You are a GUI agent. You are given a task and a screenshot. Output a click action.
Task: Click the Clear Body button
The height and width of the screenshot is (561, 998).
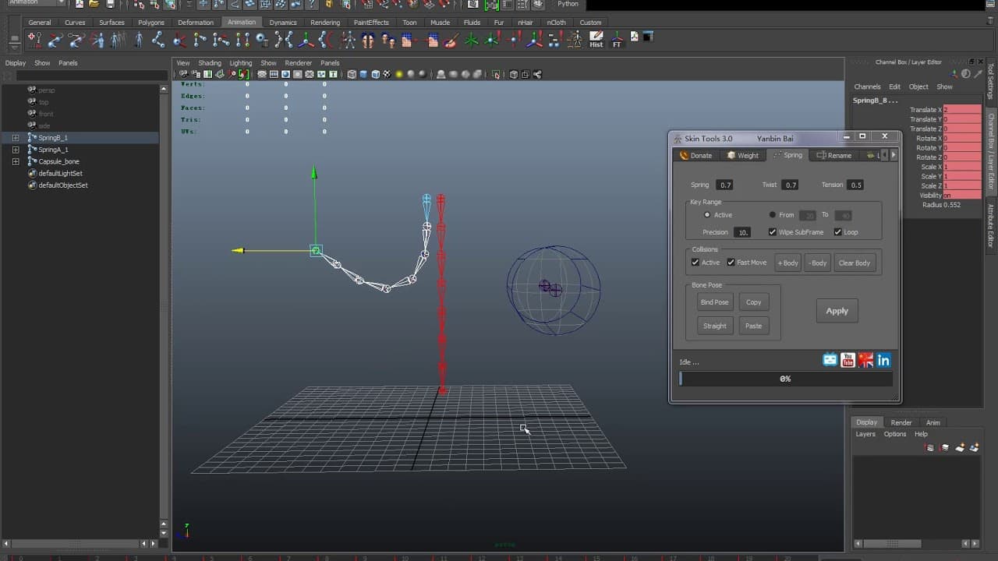[854, 263]
